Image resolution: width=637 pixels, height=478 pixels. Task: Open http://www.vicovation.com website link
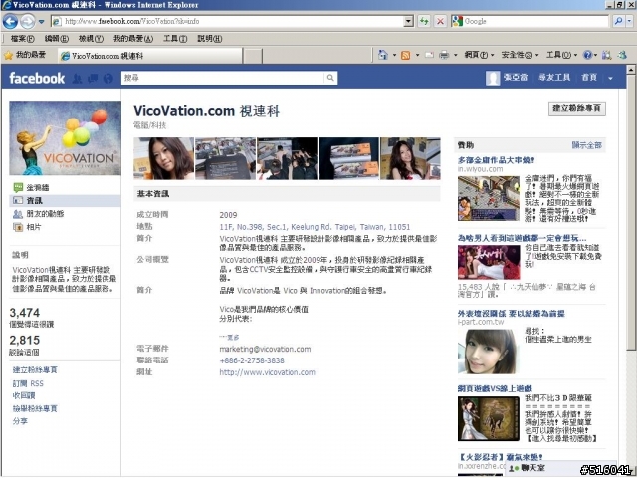coord(268,372)
